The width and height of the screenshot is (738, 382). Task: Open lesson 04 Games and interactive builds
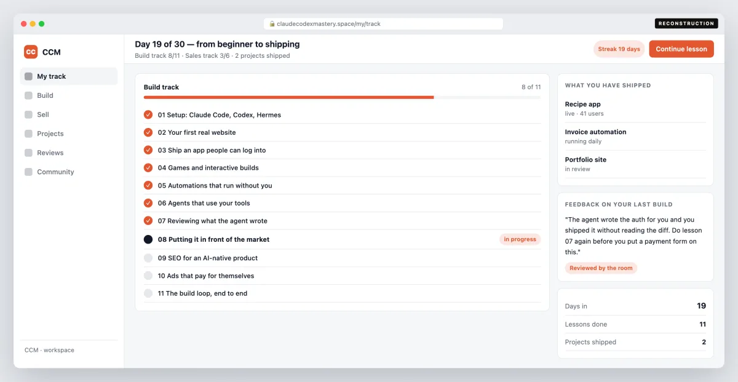click(343, 167)
